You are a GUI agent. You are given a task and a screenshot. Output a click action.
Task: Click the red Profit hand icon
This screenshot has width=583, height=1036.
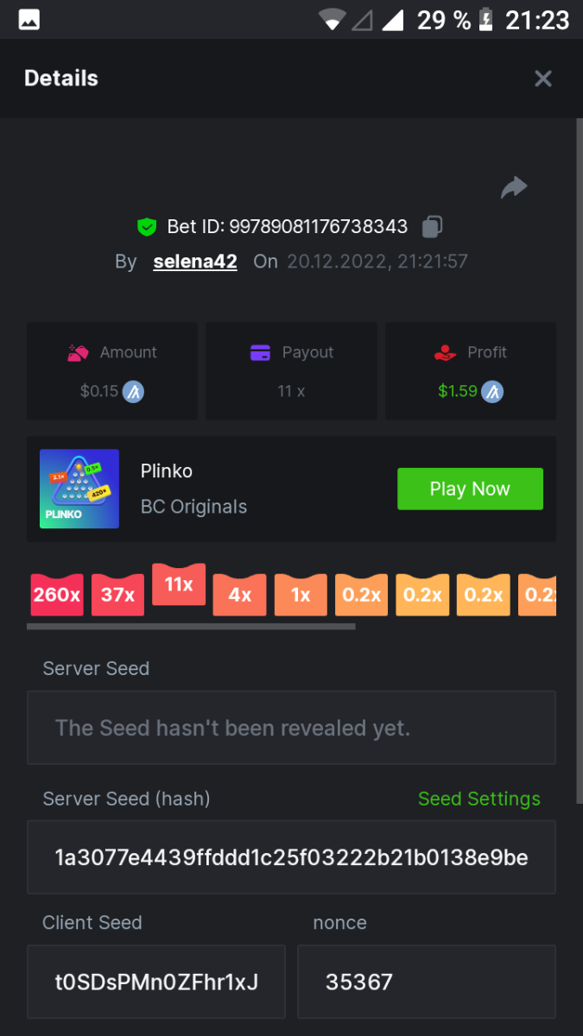click(x=445, y=352)
